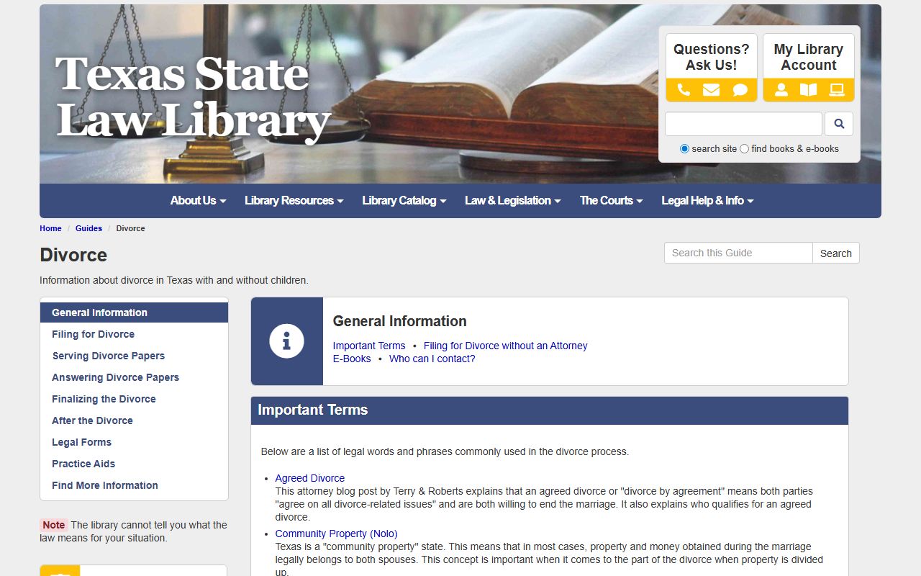Select the 'search site' radio option
The width and height of the screenshot is (921, 576).
[x=684, y=149]
